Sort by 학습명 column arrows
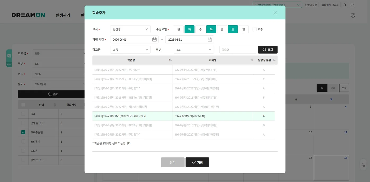Image resolution: width=370 pixels, height=182 pixels. pos(170,60)
